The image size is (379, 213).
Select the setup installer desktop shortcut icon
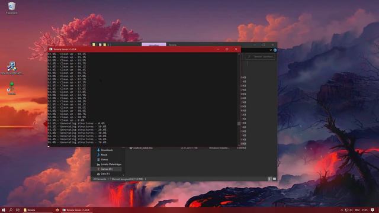12,66
